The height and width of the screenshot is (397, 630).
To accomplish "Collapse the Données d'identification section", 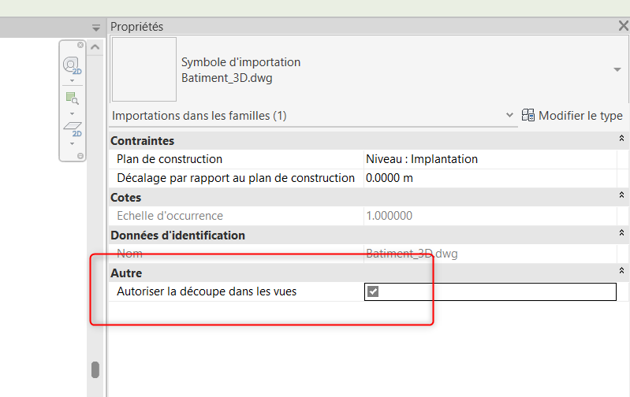I will tap(621, 232).
